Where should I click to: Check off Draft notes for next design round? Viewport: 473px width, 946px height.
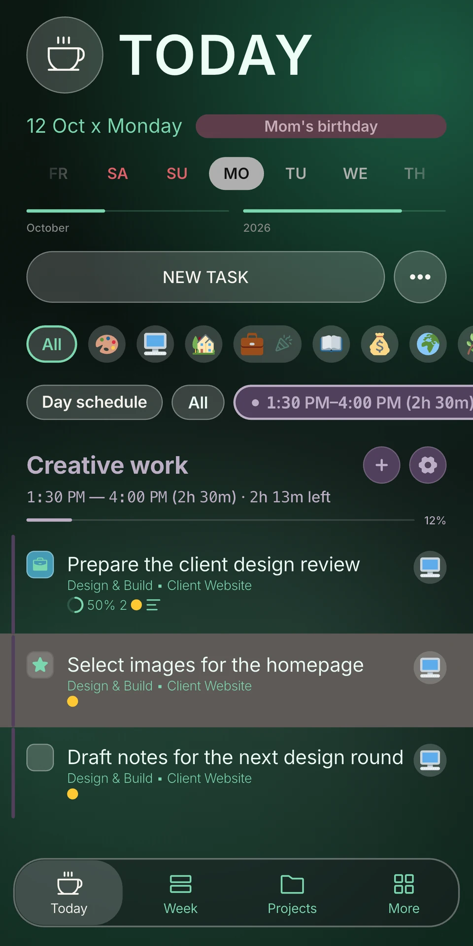40,757
